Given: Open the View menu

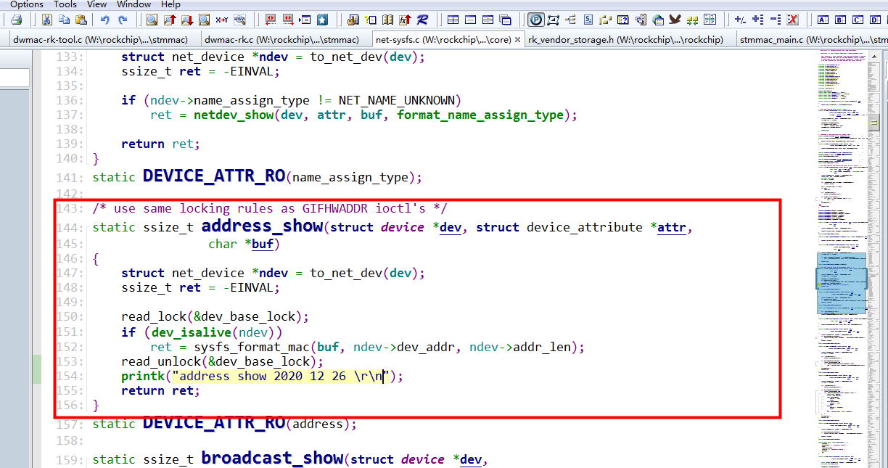Looking at the screenshot, I should pos(96,4).
